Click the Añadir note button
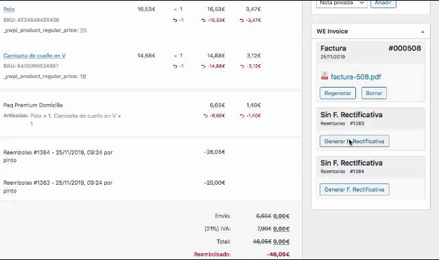The image size is (439, 260). [x=383, y=3]
